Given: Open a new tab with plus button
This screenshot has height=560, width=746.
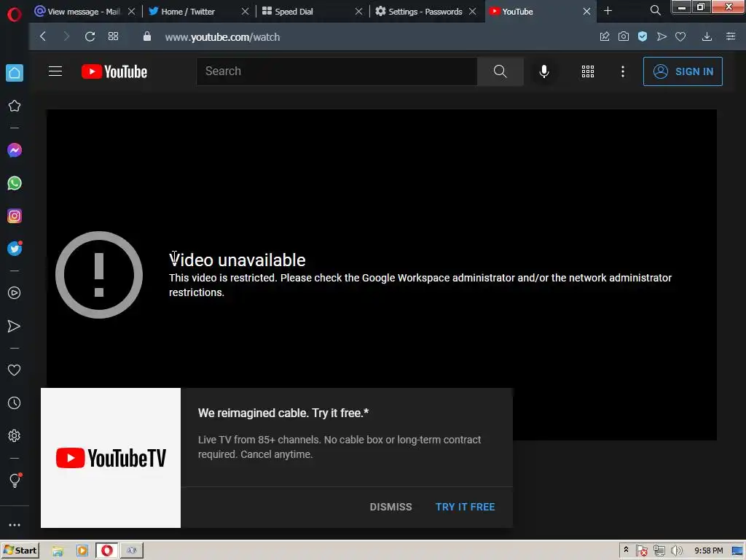Looking at the screenshot, I should [608, 10].
